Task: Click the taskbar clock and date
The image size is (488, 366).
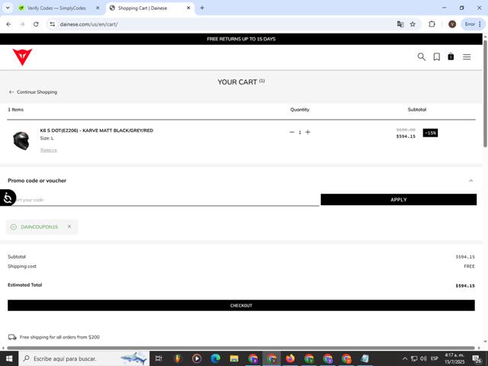Action: [454, 358]
